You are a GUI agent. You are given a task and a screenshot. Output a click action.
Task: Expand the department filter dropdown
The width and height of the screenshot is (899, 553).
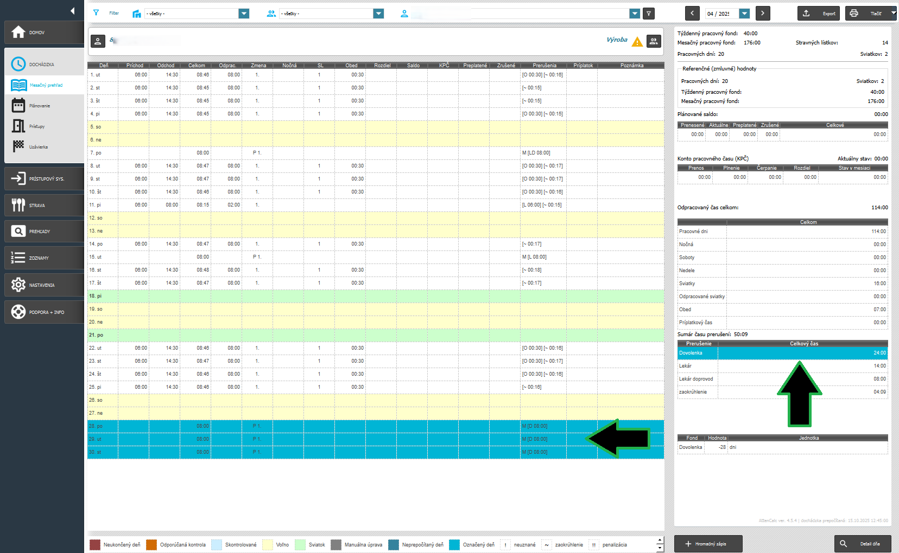pyautogui.click(x=244, y=14)
